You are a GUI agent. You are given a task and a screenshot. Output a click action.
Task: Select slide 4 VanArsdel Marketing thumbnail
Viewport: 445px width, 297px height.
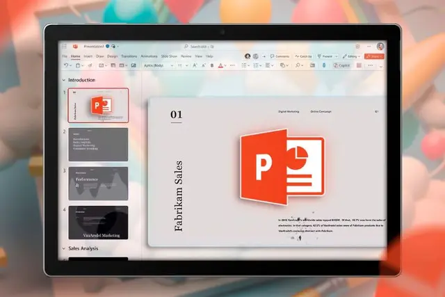(x=98, y=223)
